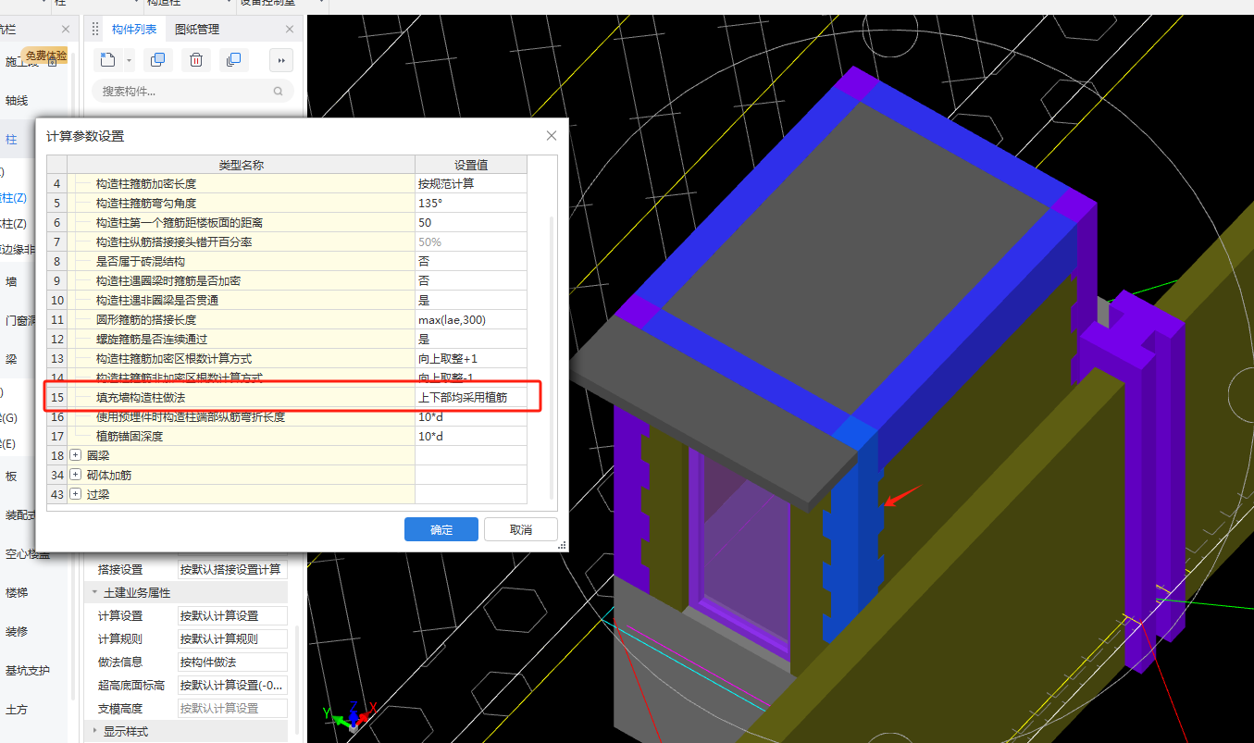Click the panel drag handle dots
This screenshot has height=743, width=1254.
click(x=94, y=30)
